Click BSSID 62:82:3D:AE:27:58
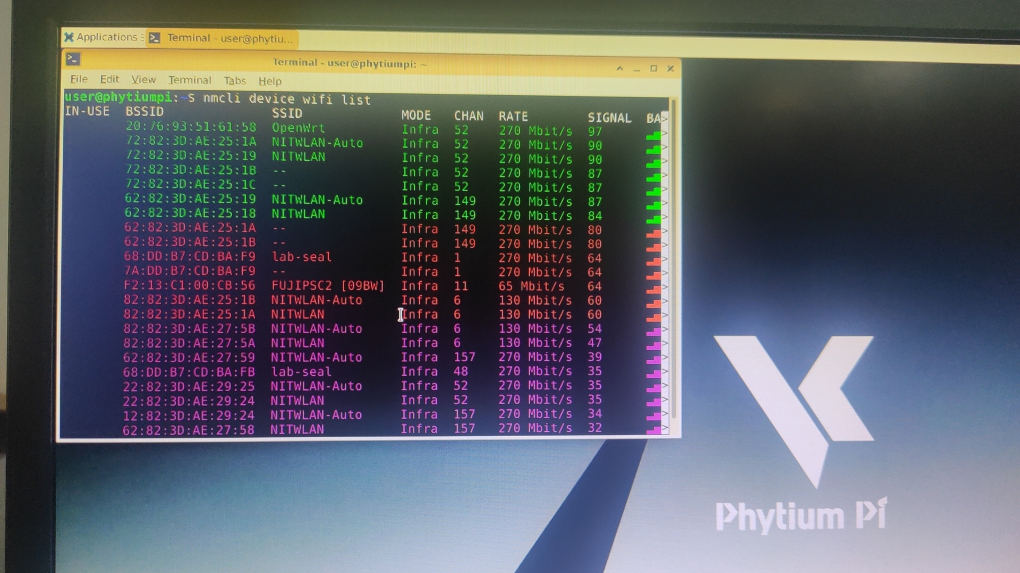1020x573 pixels. pyautogui.click(x=189, y=430)
